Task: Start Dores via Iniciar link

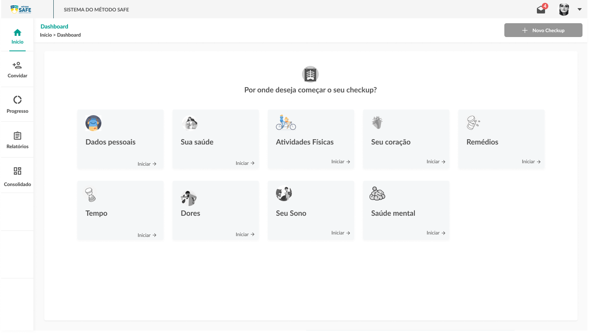Action: coord(245,234)
